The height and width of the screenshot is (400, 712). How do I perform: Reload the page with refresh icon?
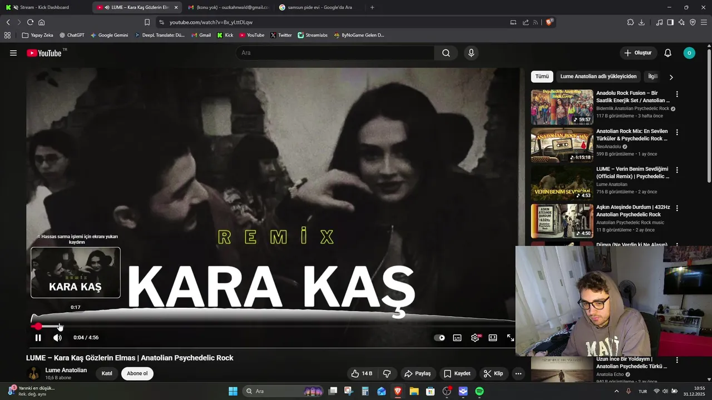[x=30, y=22]
